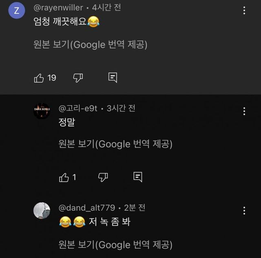Open the more options menu for @고리-e9t's reply

click(244, 111)
